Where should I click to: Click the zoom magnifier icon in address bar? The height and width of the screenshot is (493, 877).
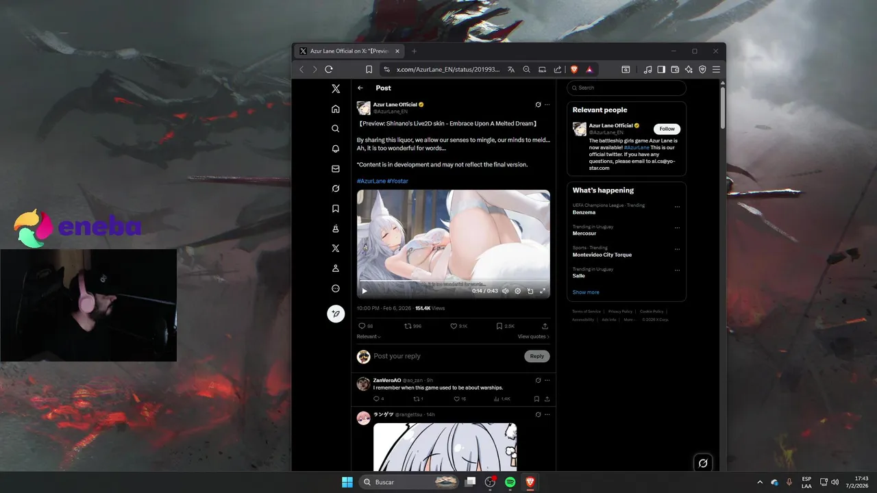526,69
